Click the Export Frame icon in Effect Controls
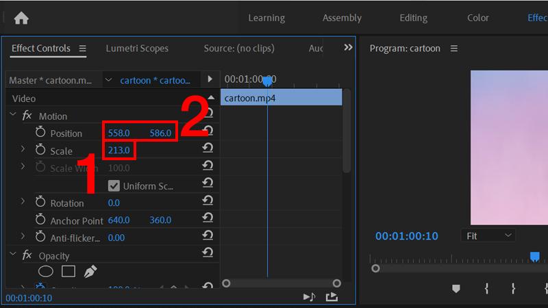 (332, 297)
